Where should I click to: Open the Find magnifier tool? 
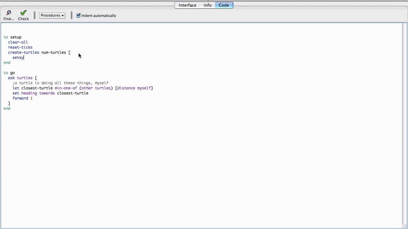coord(9,15)
